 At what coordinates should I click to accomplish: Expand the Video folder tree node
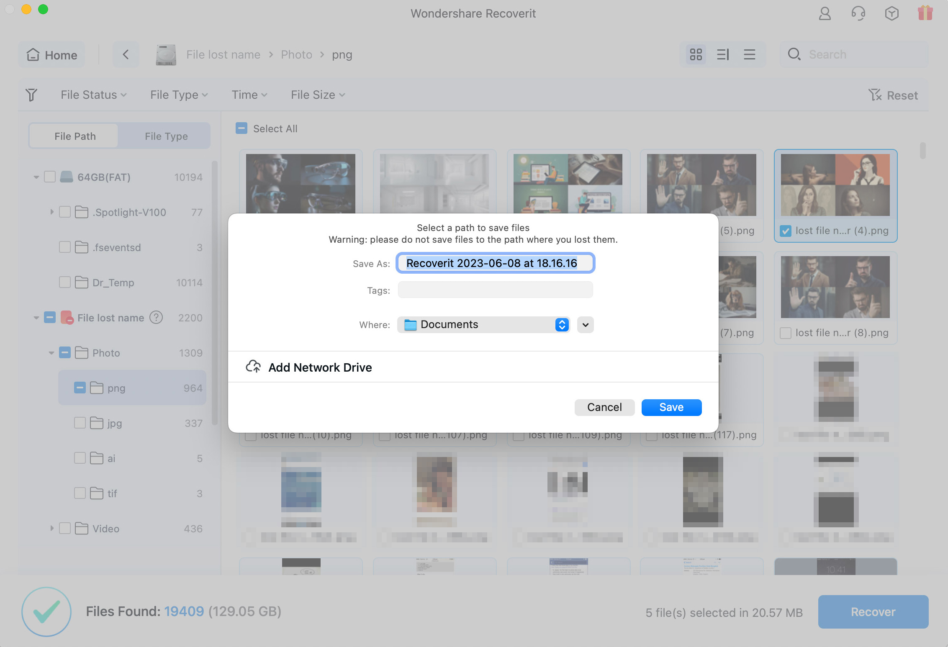click(x=52, y=529)
